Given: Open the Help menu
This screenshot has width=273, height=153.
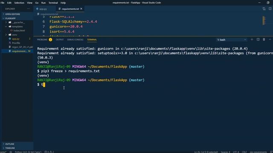Looking at the screenshot, I should (63, 3).
